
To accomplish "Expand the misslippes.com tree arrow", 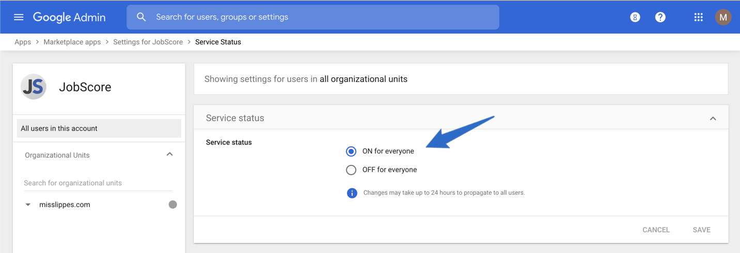I will [x=28, y=205].
